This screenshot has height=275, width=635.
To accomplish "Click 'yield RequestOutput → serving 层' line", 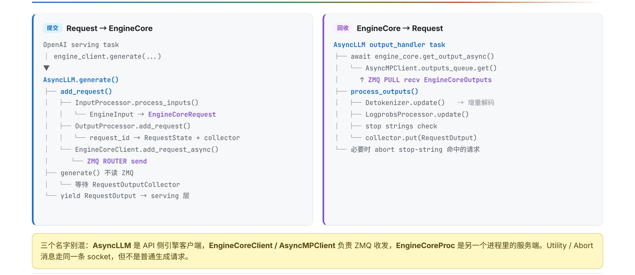I will pyautogui.click(x=125, y=196).
